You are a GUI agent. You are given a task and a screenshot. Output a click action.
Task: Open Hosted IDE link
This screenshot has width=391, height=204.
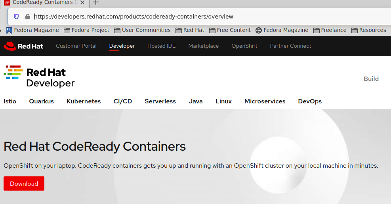161,46
